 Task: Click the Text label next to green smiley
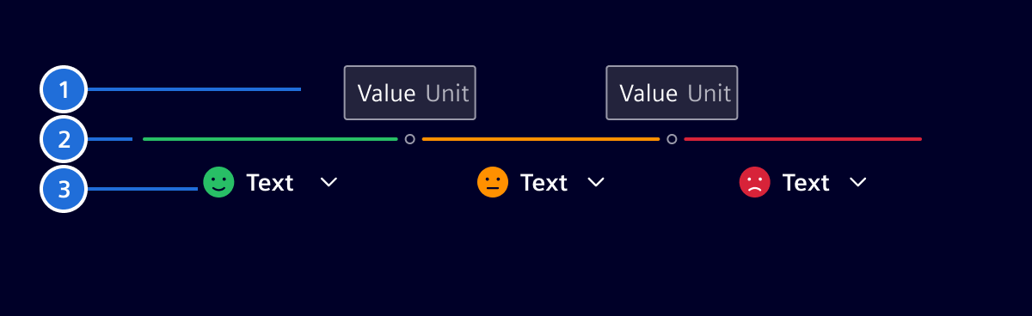pos(270,183)
